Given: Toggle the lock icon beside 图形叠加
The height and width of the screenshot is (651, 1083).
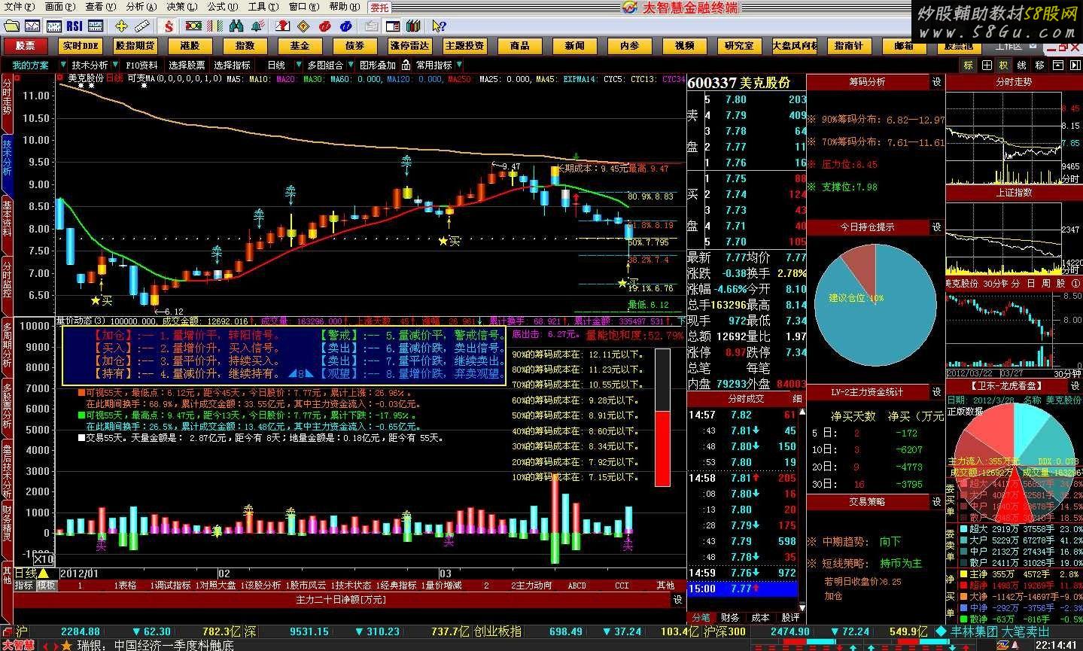Looking at the screenshot, I should pyautogui.click(x=405, y=65).
